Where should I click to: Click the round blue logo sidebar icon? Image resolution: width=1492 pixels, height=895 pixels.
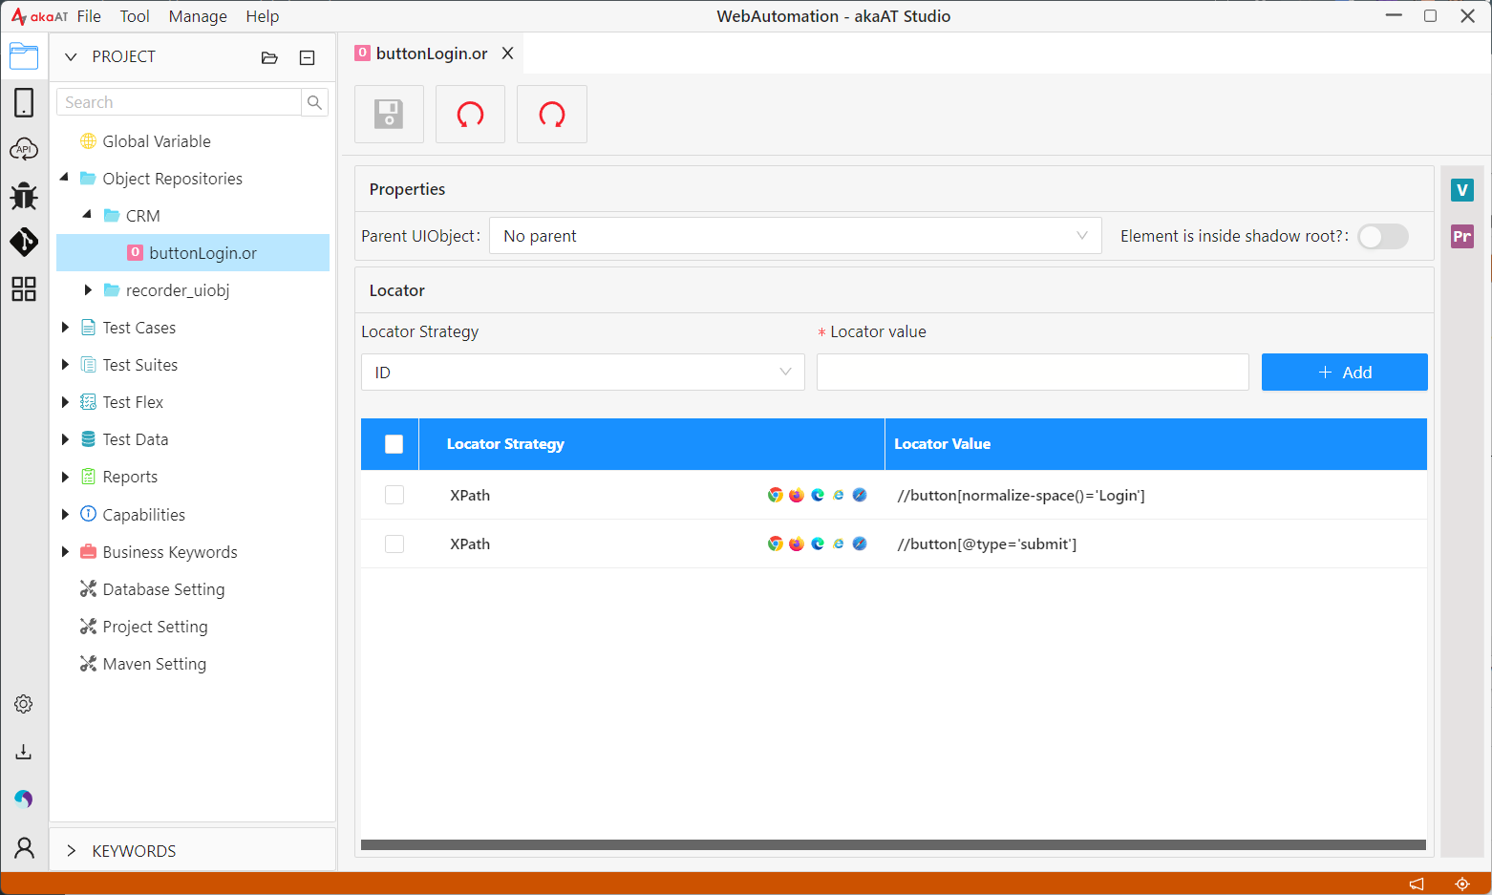(x=24, y=799)
